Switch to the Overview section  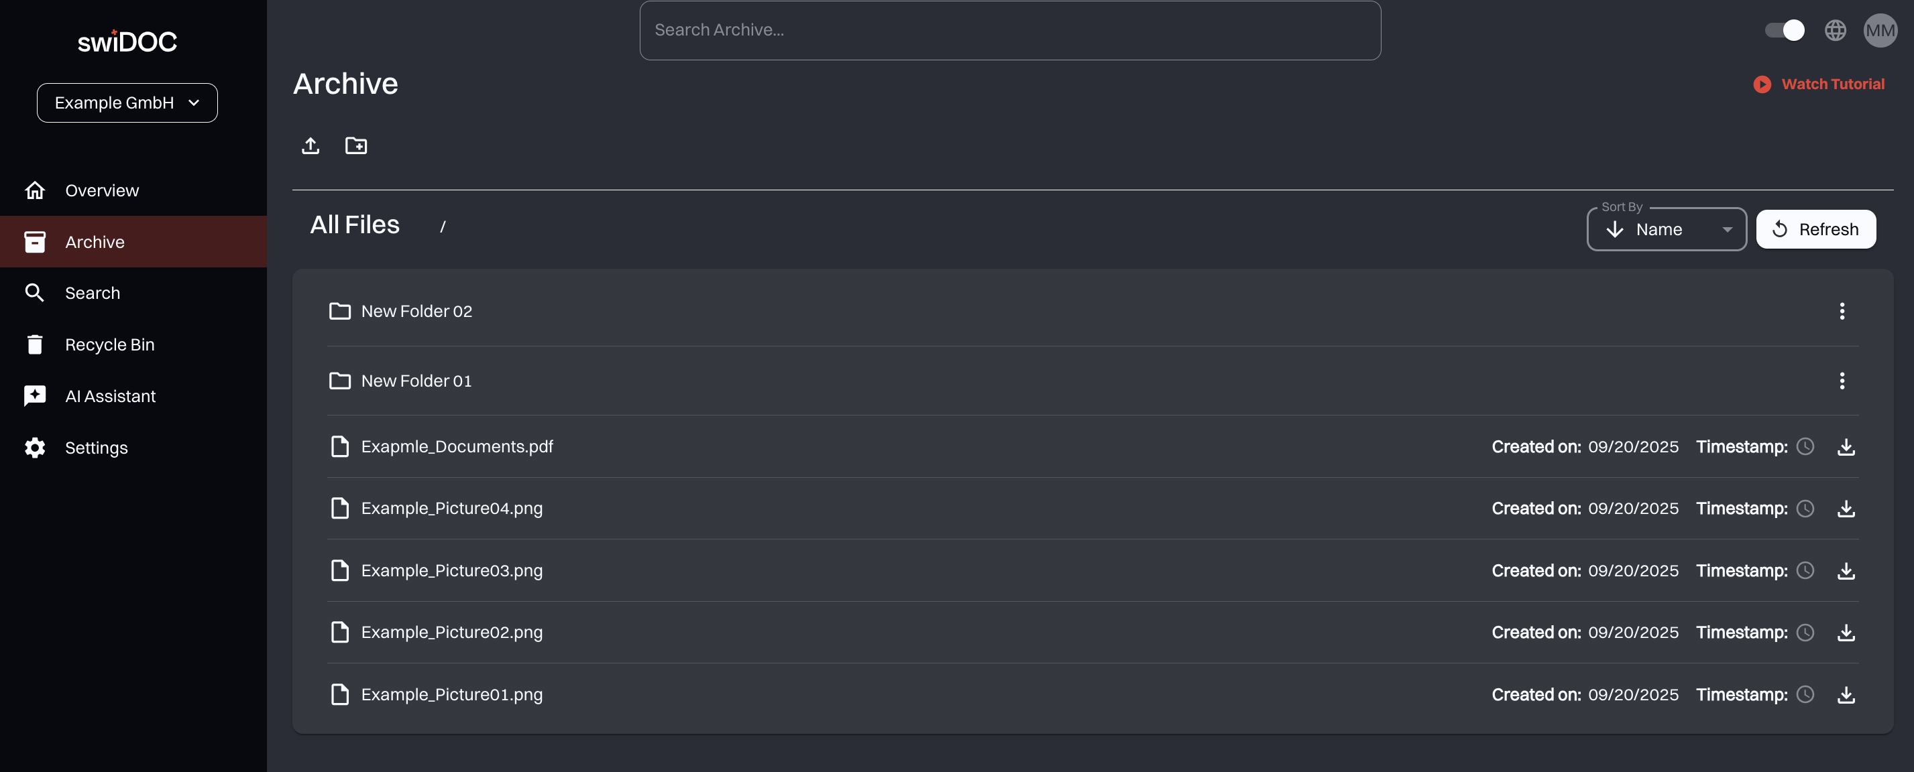click(102, 190)
